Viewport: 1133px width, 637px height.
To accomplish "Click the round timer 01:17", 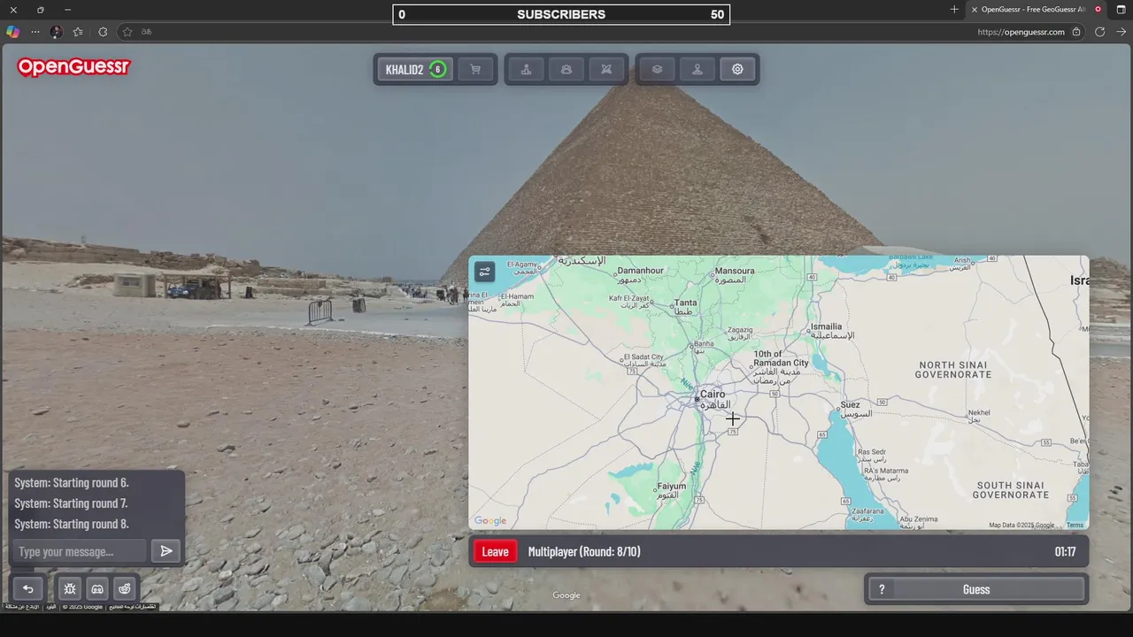I will pyautogui.click(x=1065, y=551).
